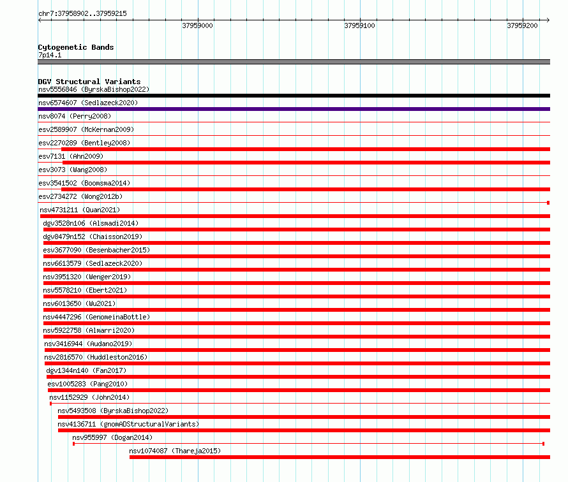Open variant dgv1344n140 (Fan2017)
The height and width of the screenshot is (482, 568).
(x=86, y=370)
